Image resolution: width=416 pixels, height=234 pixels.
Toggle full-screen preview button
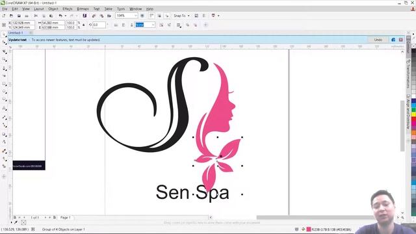[142, 16]
